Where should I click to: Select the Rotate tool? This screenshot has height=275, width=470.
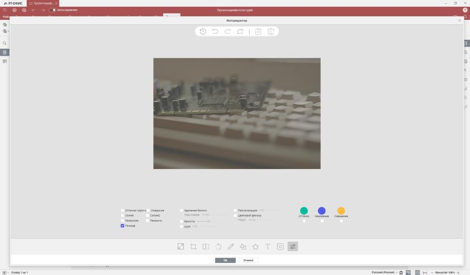click(218, 247)
